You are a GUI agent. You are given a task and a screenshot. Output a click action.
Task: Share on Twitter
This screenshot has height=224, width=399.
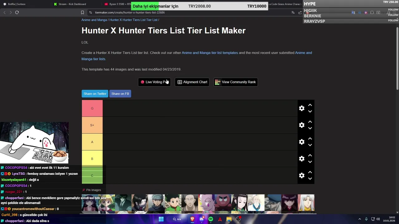click(x=95, y=94)
